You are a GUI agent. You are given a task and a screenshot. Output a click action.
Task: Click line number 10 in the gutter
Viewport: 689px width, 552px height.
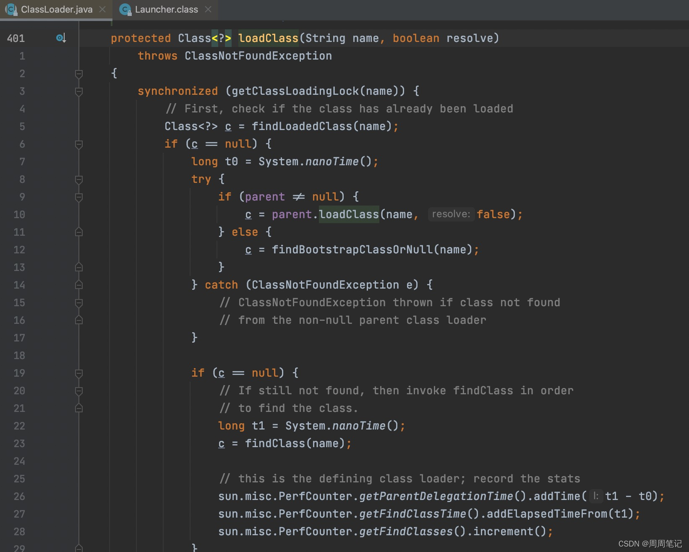click(x=19, y=214)
